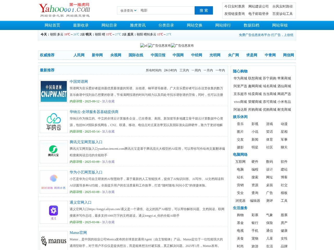Open the 华为小艺网页版入口 title link

(x=86, y=172)
